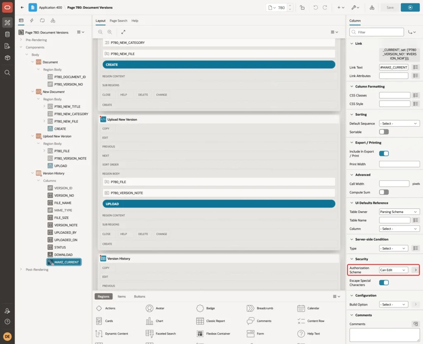The height and width of the screenshot is (344, 423).
Task: Open the Page Shared Components tab icon
Action: 53,21
